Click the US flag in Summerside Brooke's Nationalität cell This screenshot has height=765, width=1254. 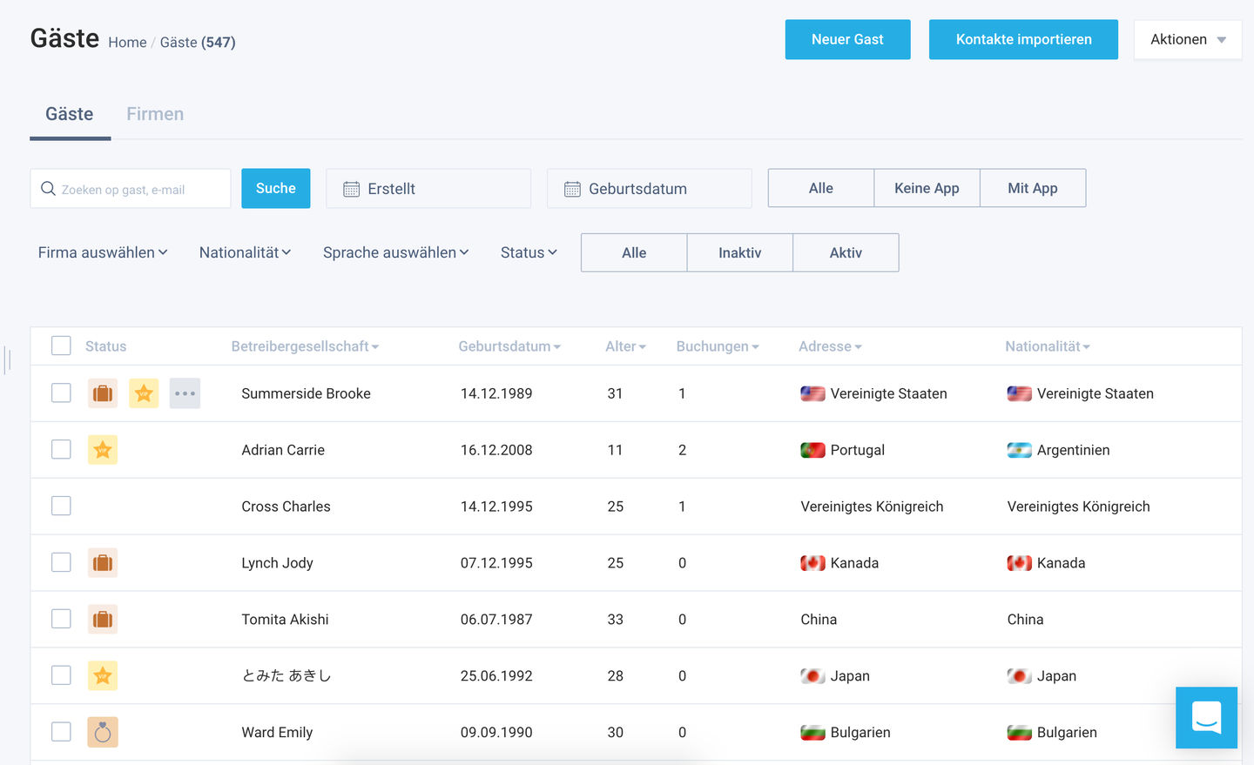click(1019, 393)
